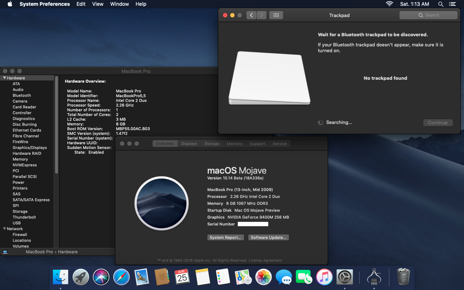Select Power in Hardware list

click(x=18, y=182)
